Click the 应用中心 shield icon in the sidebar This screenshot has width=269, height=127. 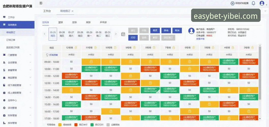tap(4, 100)
